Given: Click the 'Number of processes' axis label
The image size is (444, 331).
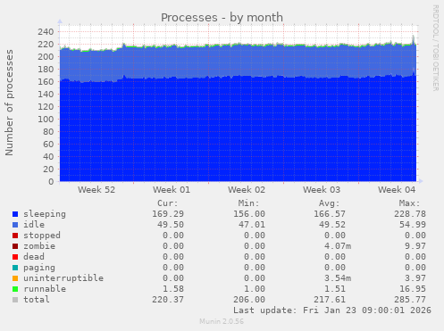Looking at the screenshot, I should (x=9, y=103).
